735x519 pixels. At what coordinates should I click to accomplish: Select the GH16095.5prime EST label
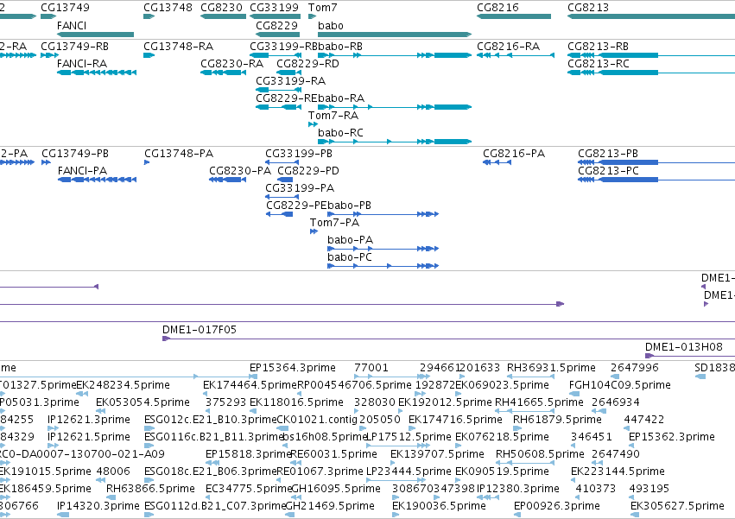(x=336, y=489)
